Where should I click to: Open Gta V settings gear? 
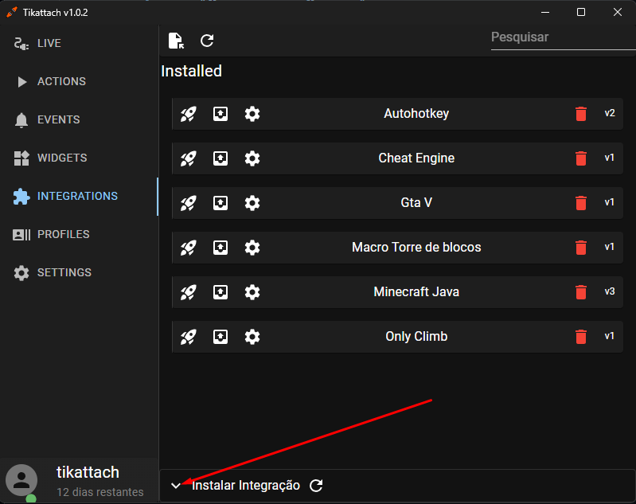point(252,203)
